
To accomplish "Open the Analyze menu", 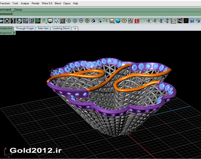I will pyautogui.click(x=25, y=3).
